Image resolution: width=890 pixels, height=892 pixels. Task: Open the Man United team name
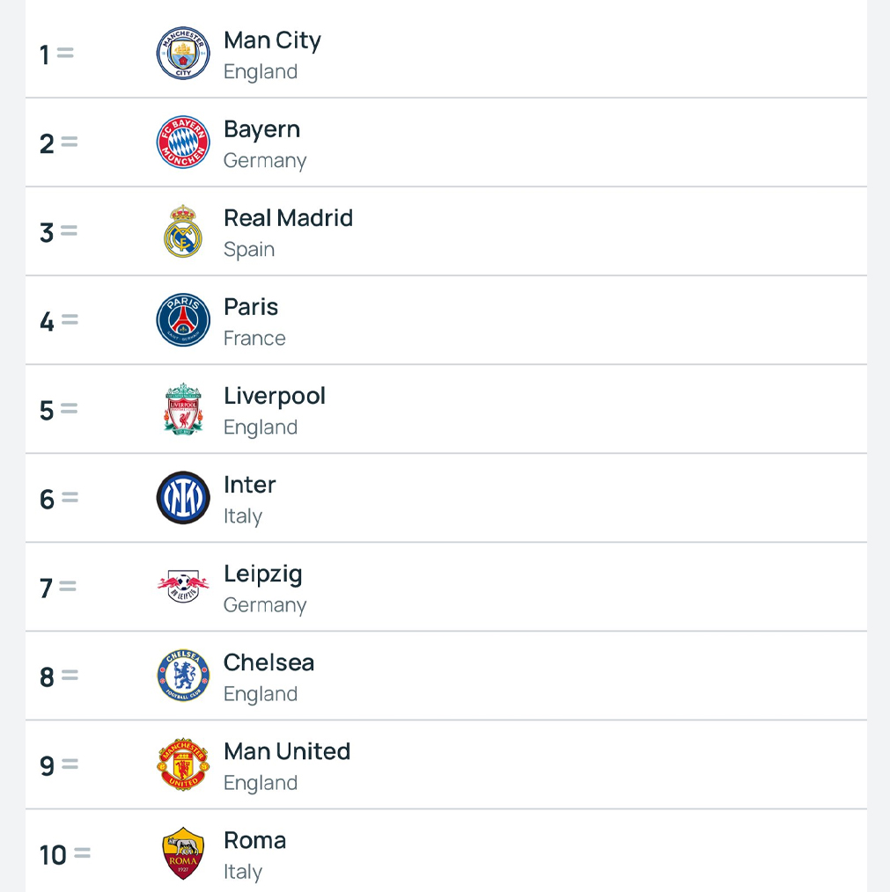pyautogui.click(x=287, y=751)
